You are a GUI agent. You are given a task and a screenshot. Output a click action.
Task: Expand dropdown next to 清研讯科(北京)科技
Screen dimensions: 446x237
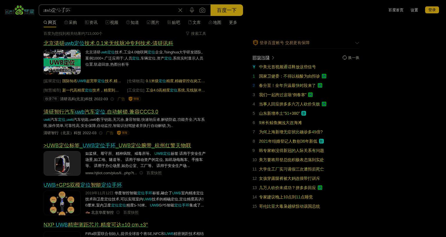point(112,99)
